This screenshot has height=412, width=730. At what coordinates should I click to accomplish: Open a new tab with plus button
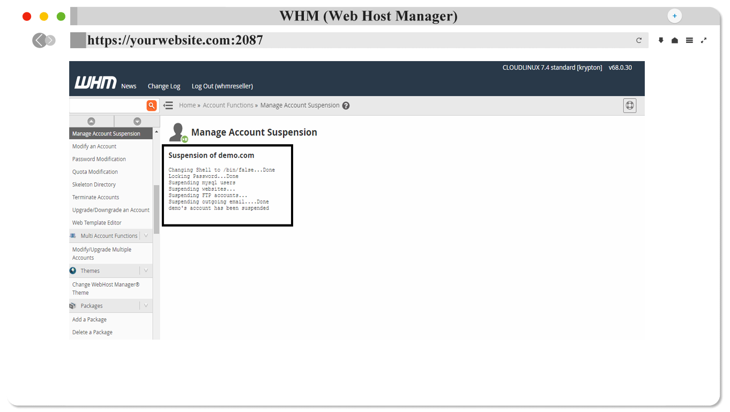[674, 16]
